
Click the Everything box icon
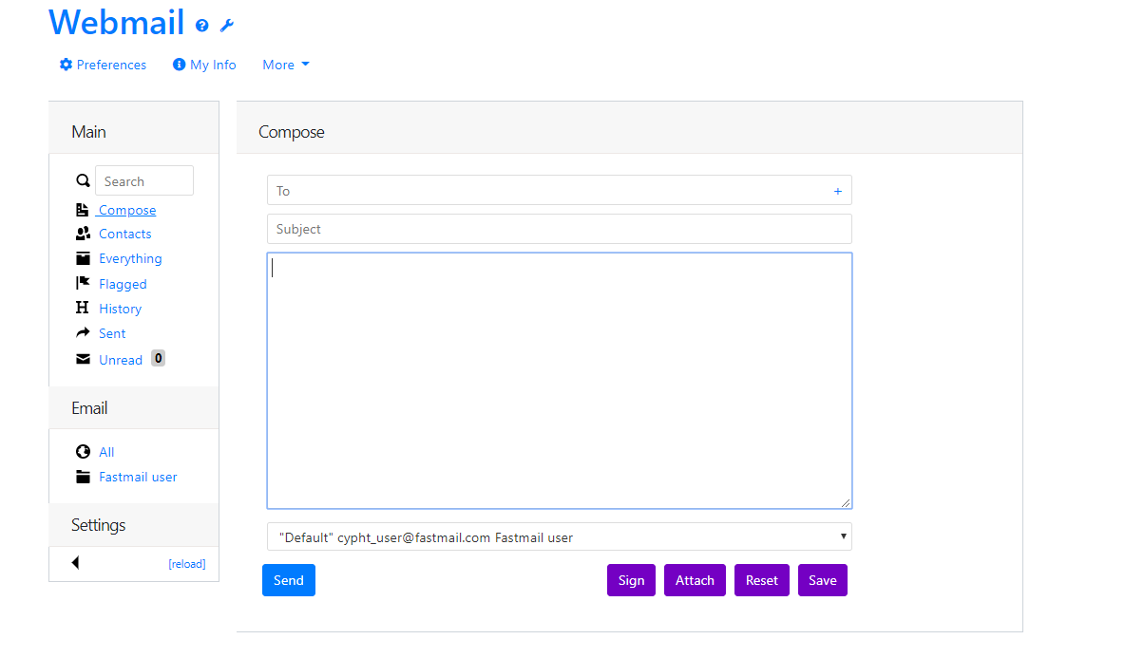(x=83, y=258)
